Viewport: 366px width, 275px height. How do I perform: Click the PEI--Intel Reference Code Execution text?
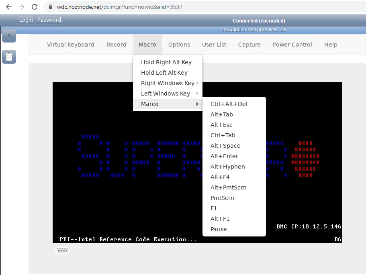point(128,239)
